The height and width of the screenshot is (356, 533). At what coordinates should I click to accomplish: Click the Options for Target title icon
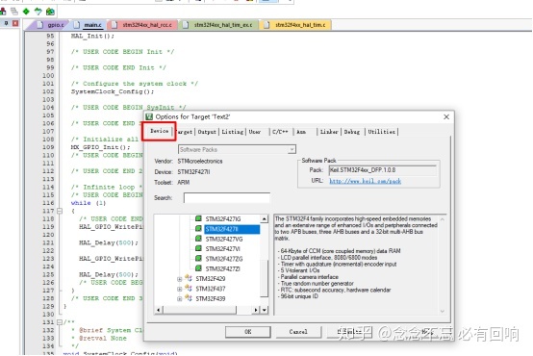(149, 116)
